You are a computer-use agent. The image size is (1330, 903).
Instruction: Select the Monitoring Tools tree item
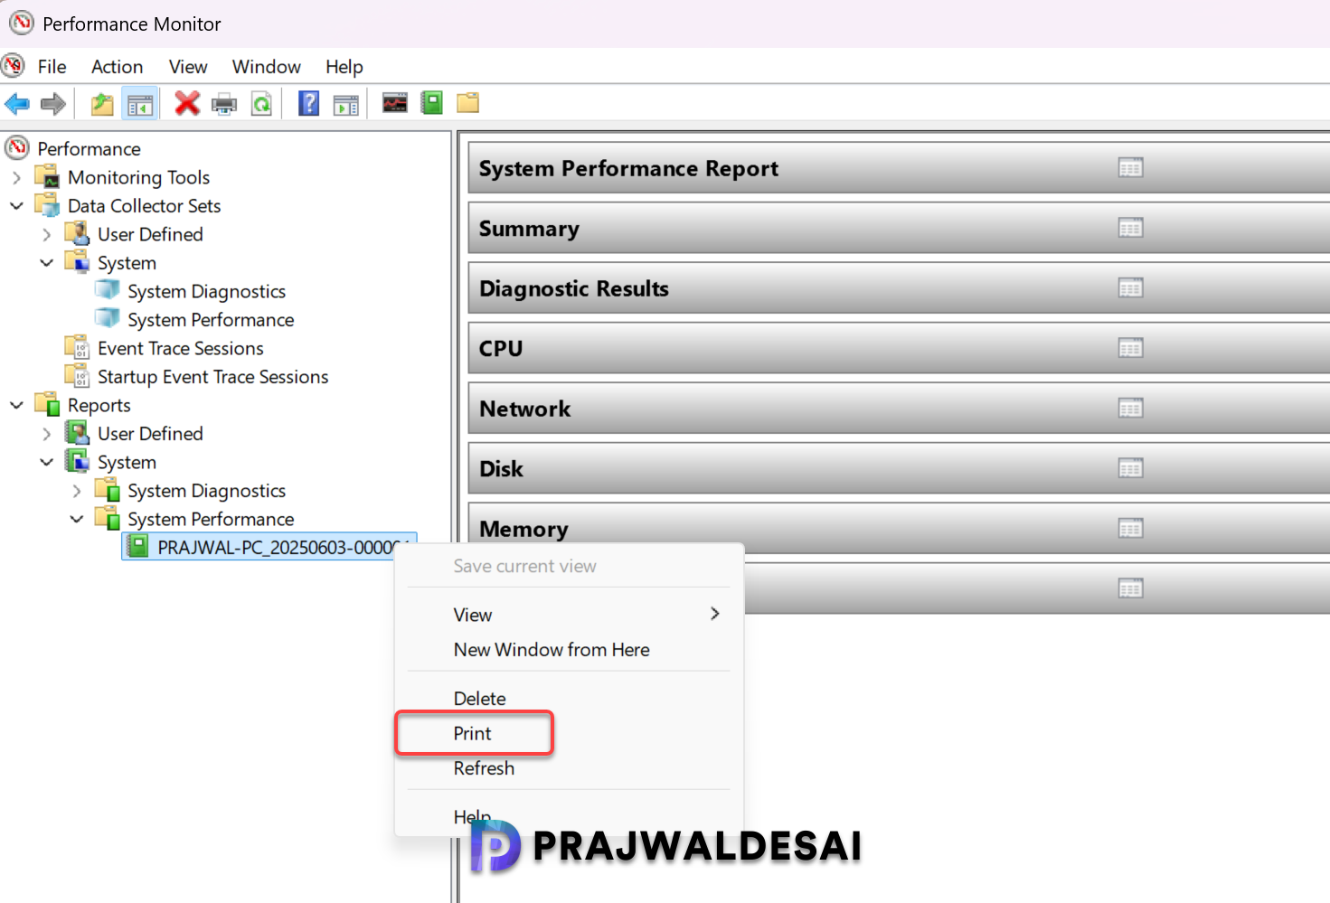pos(139,177)
